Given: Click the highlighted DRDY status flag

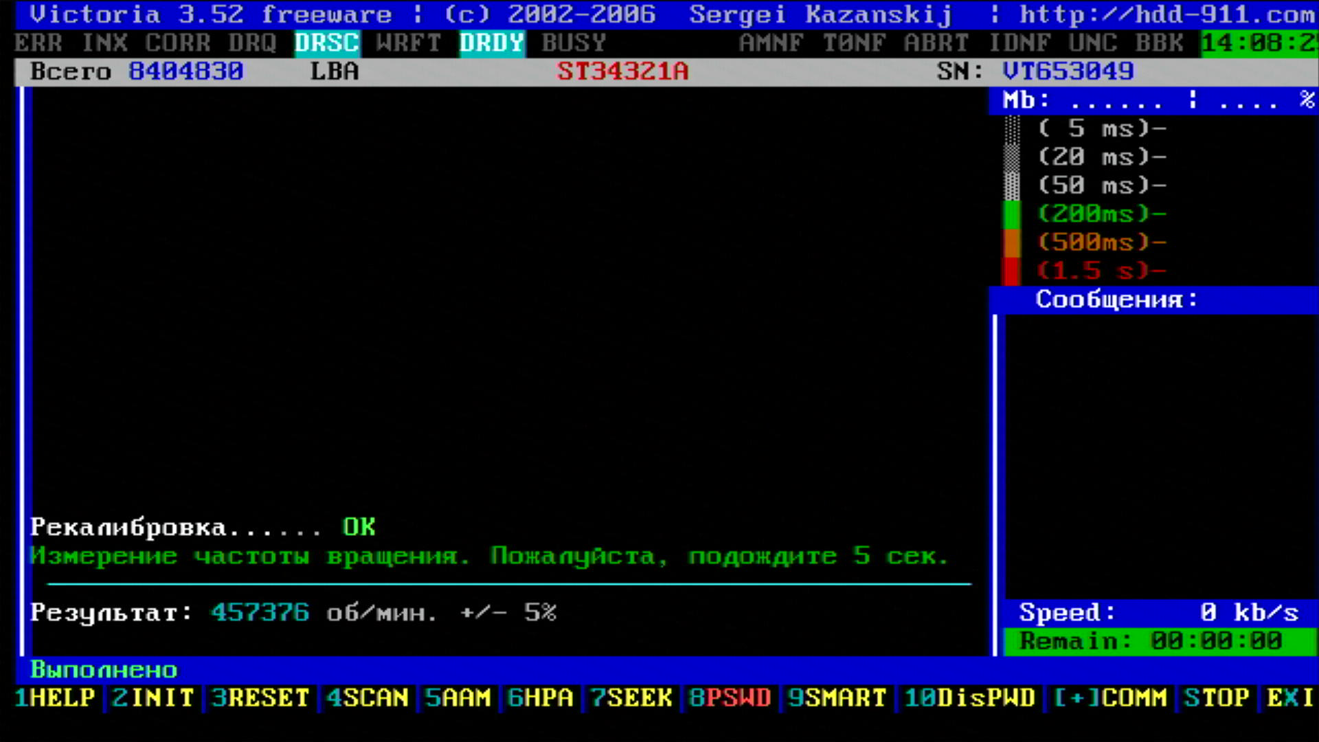Looking at the screenshot, I should 492,43.
